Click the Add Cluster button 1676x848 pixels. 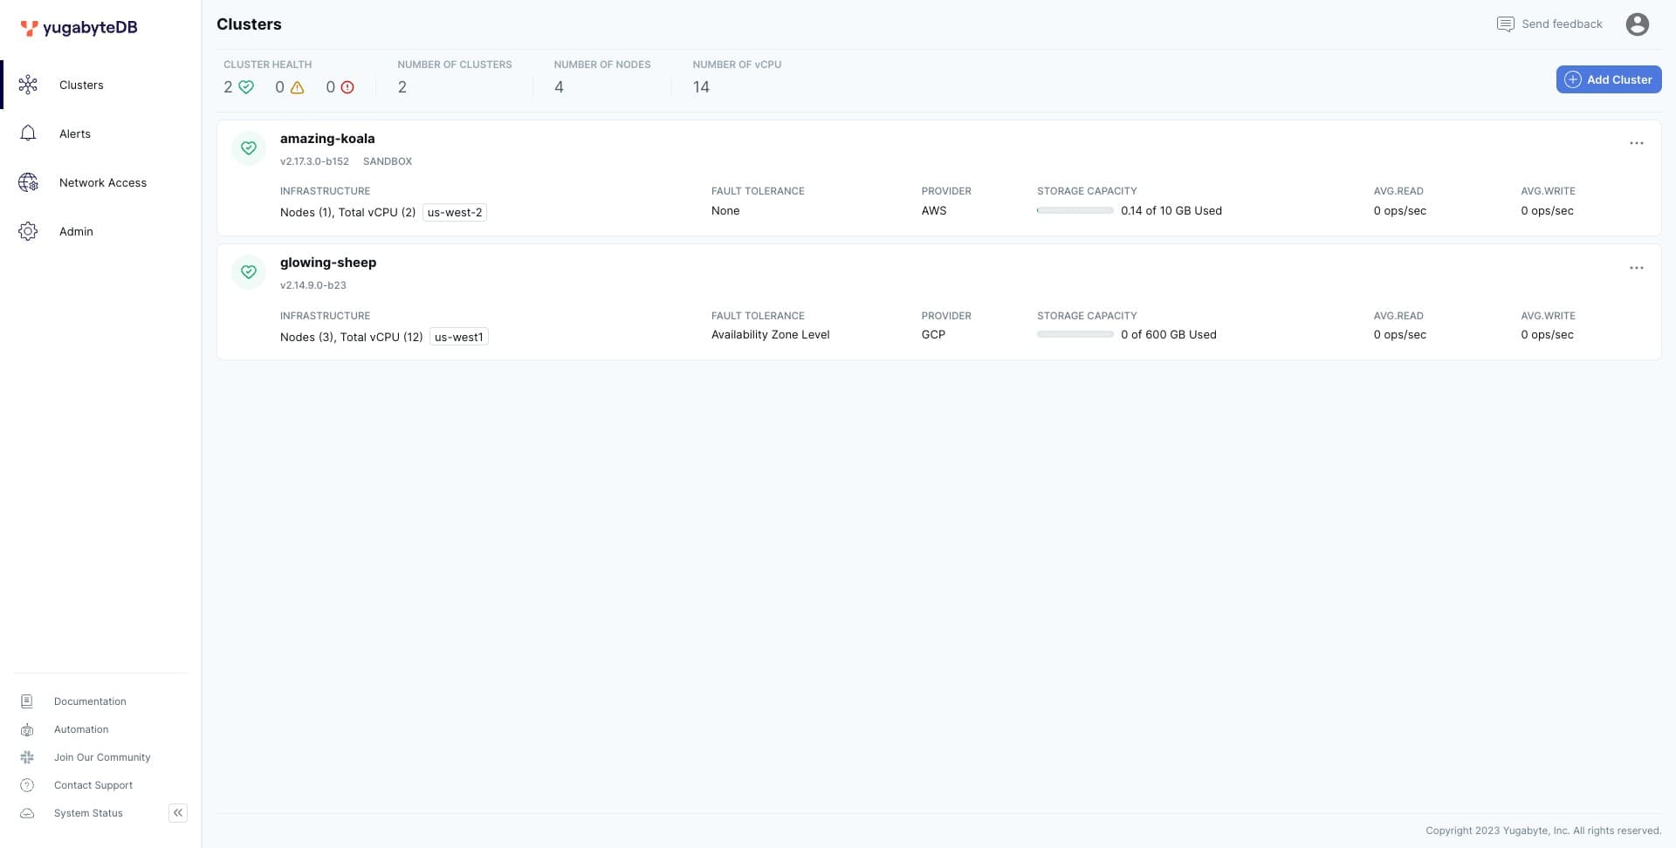coord(1609,79)
